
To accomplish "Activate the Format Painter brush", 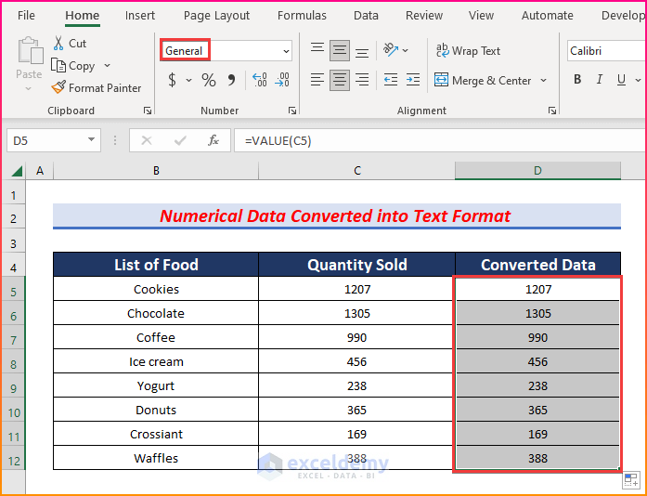I will (58, 87).
